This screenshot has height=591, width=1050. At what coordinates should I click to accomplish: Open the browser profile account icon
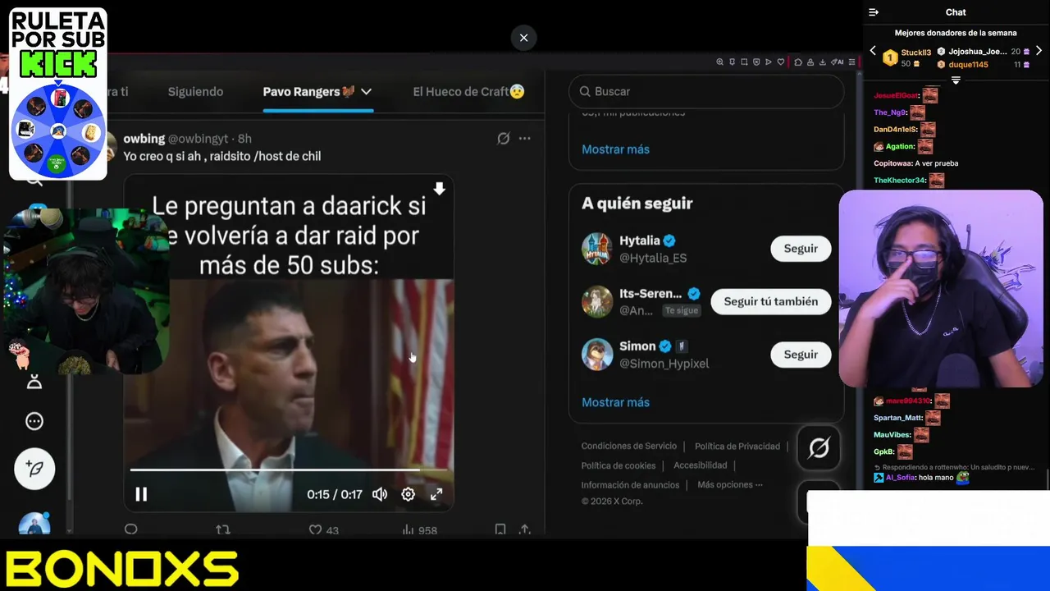(x=810, y=62)
